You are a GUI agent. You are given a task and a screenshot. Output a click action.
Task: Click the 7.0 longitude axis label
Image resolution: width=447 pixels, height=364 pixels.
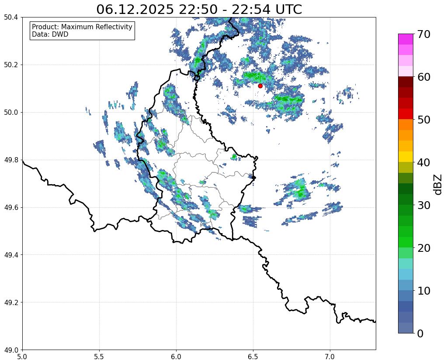tap(330, 357)
